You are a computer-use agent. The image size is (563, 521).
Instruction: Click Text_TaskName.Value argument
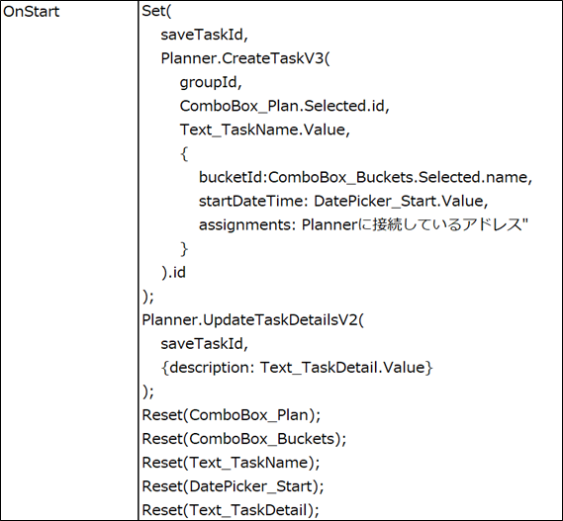click(265, 130)
